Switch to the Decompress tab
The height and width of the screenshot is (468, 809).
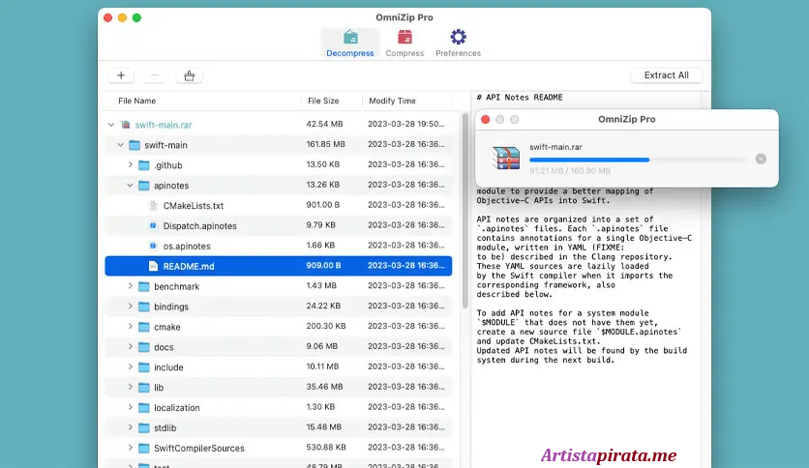coord(349,43)
